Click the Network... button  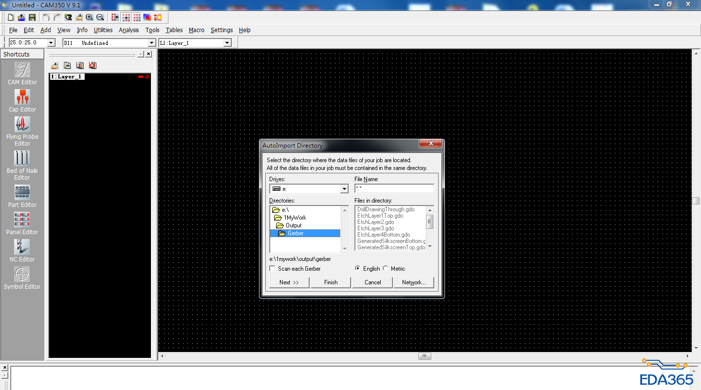414,282
